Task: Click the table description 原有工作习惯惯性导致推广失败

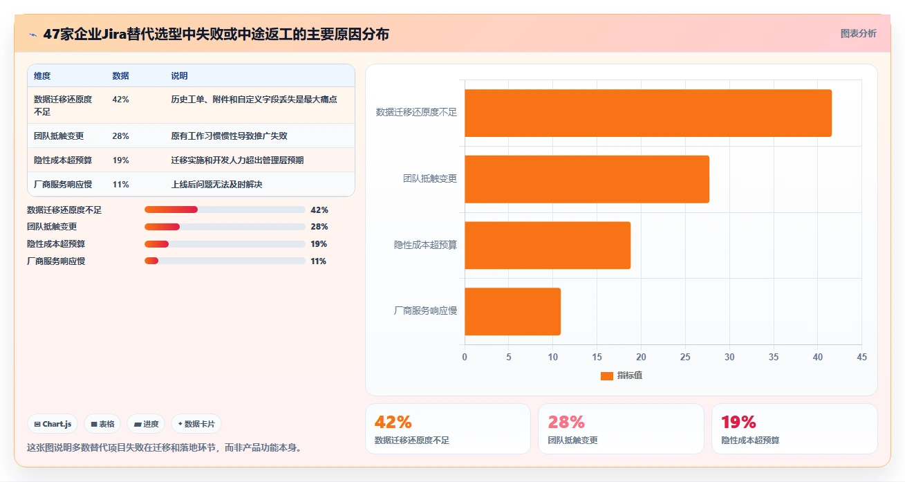Action: 229,136
